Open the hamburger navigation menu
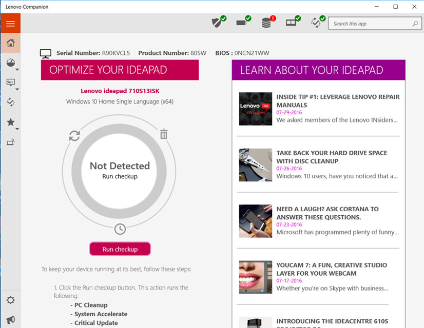The width and height of the screenshot is (424, 328). (10, 24)
